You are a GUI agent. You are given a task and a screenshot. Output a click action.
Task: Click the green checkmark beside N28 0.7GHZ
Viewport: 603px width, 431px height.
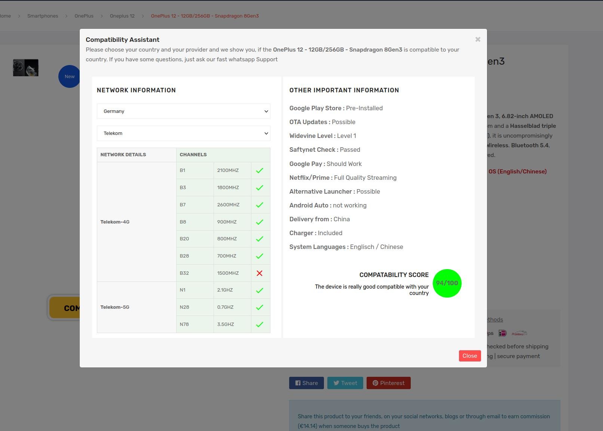[x=260, y=307]
